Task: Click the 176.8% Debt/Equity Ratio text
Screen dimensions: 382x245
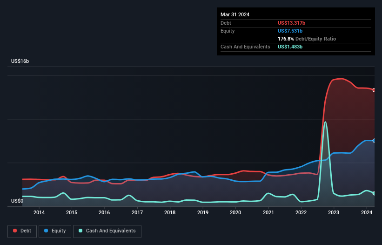Action: [x=307, y=39]
